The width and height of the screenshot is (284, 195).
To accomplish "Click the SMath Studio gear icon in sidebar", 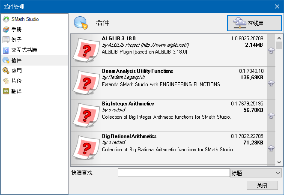I will tap(6, 19).
